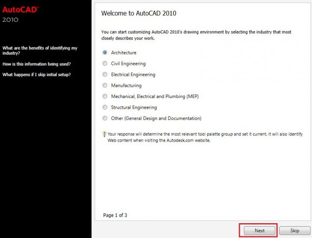Select the Architecture radio button
This screenshot has height=238, width=312.
[x=105, y=52]
